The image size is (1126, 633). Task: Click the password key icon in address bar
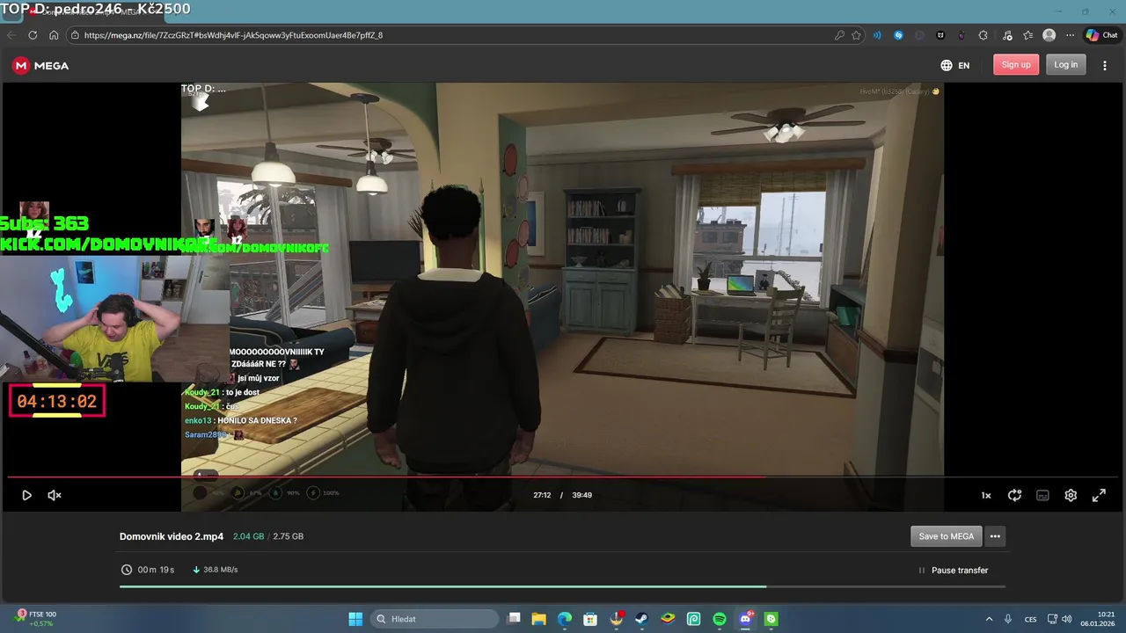pos(839,35)
